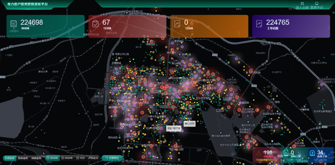Select the 全部业务 filter option

tap(9, 158)
